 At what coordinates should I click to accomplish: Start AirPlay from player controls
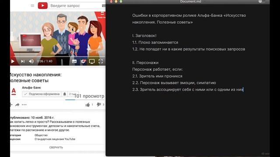pyautogui.click(x=92, y=61)
